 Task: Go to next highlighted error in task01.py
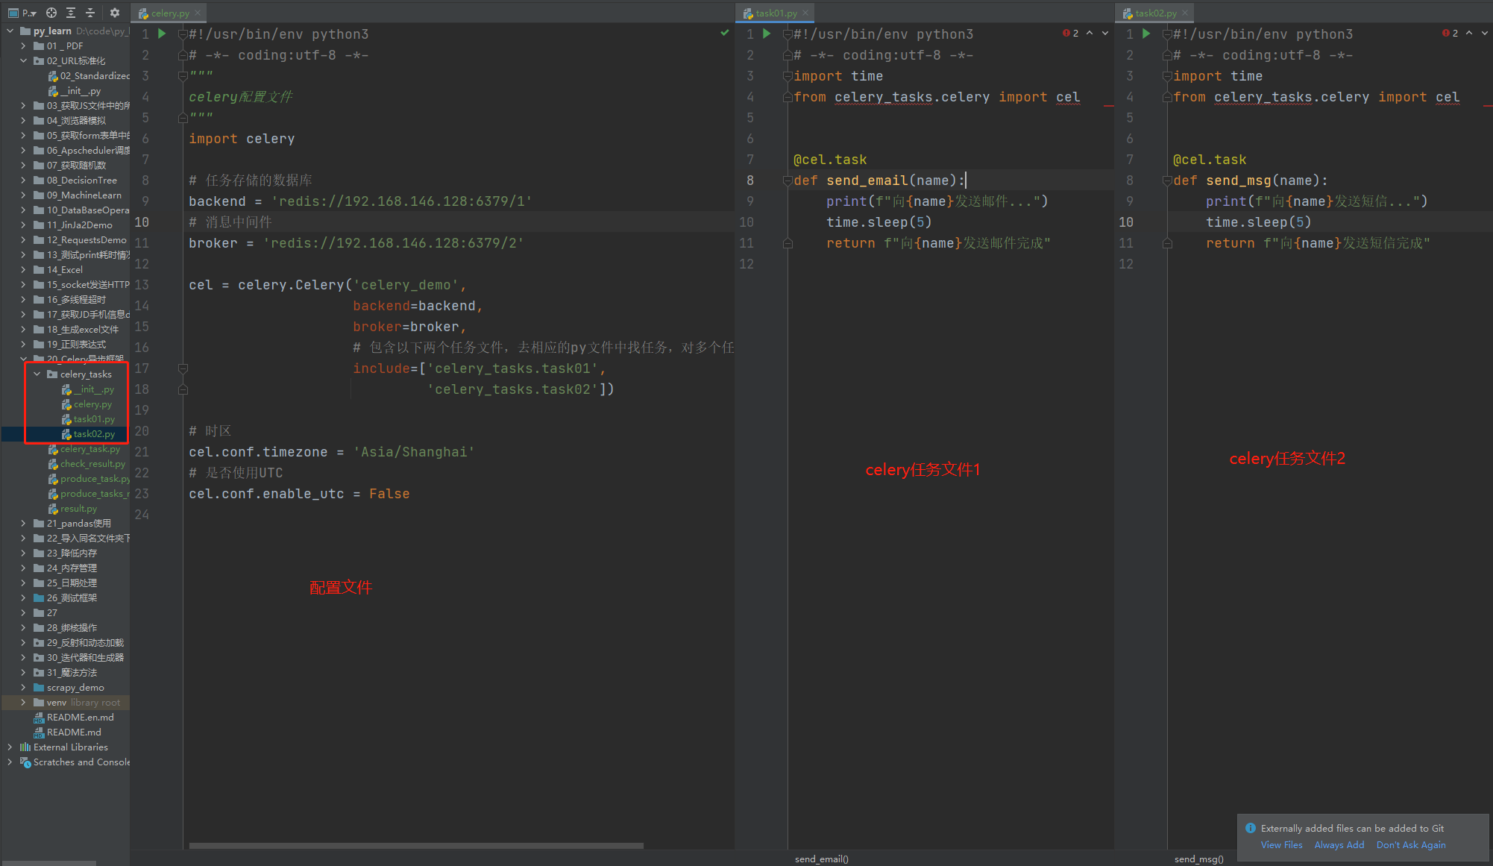[x=1105, y=33]
